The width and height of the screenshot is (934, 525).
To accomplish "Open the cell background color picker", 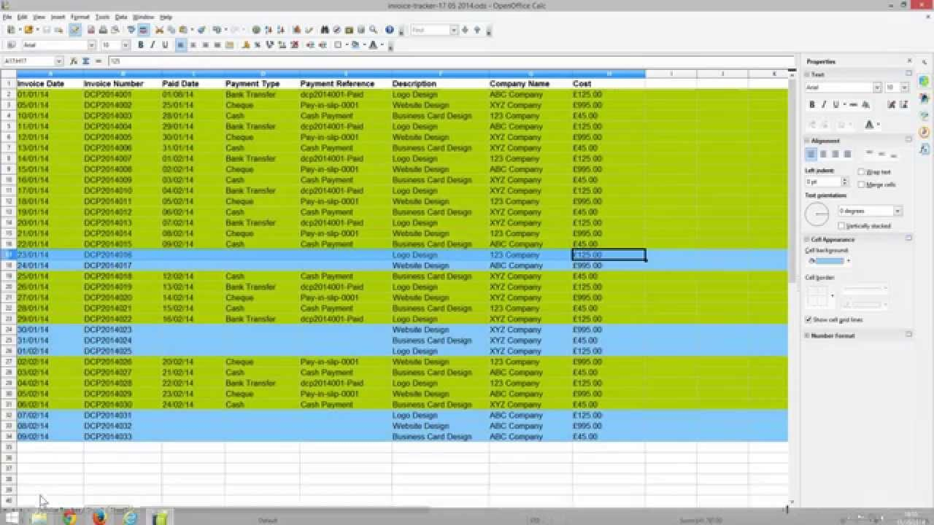I will (x=848, y=260).
